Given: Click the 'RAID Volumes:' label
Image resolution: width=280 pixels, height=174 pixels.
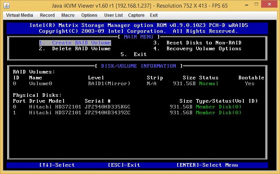Looking at the screenshot, I should pyautogui.click(x=34, y=72).
